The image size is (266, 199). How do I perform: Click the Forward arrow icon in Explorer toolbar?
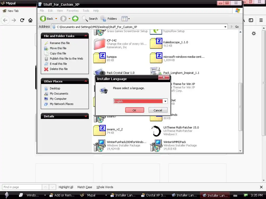point(63,19)
